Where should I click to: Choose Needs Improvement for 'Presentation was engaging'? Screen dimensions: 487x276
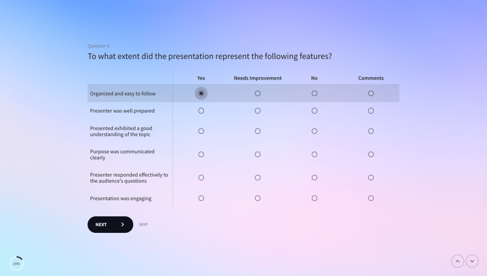[x=258, y=198]
